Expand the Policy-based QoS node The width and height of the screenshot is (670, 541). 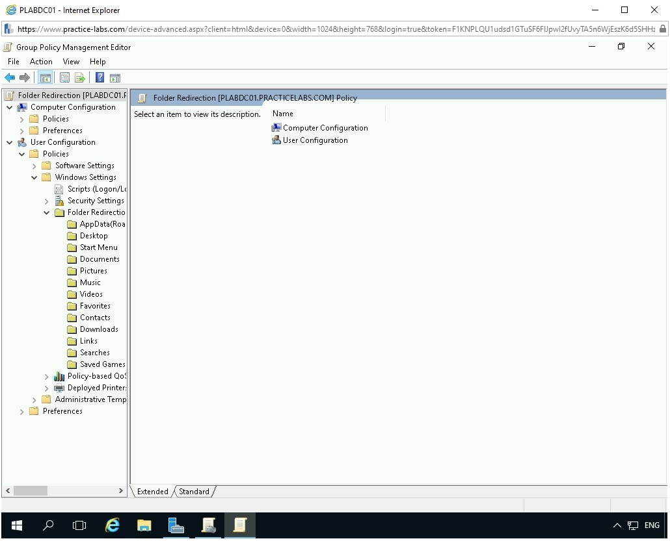(x=47, y=376)
